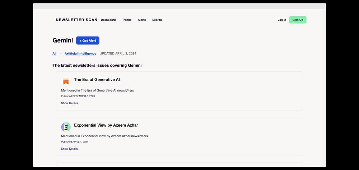Viewport: 359px width, 170px height.
Task: Click Published APRIL 1, 2024 date
Action: (x=75, y=142)
